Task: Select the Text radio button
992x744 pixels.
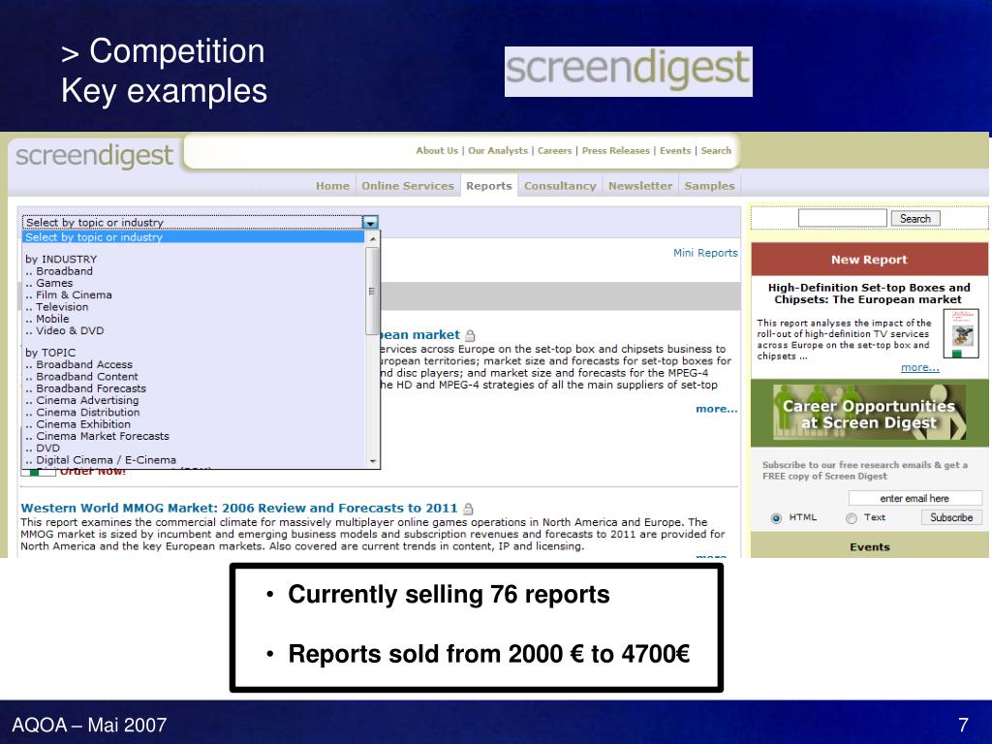Action: tap(852, 518)
